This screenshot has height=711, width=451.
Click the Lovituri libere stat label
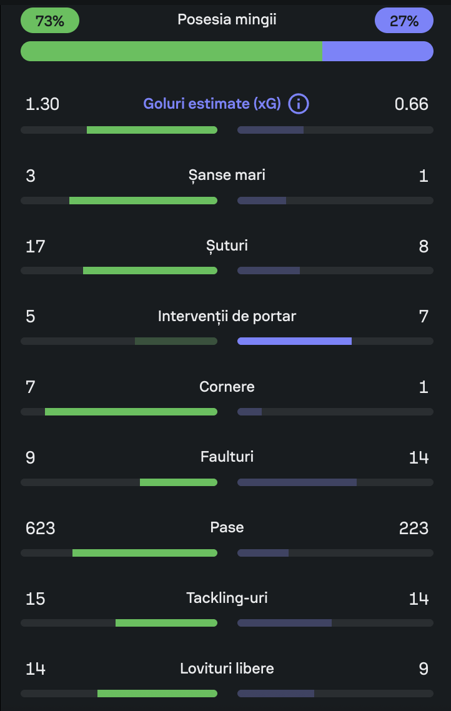click(x=227, y=669)
